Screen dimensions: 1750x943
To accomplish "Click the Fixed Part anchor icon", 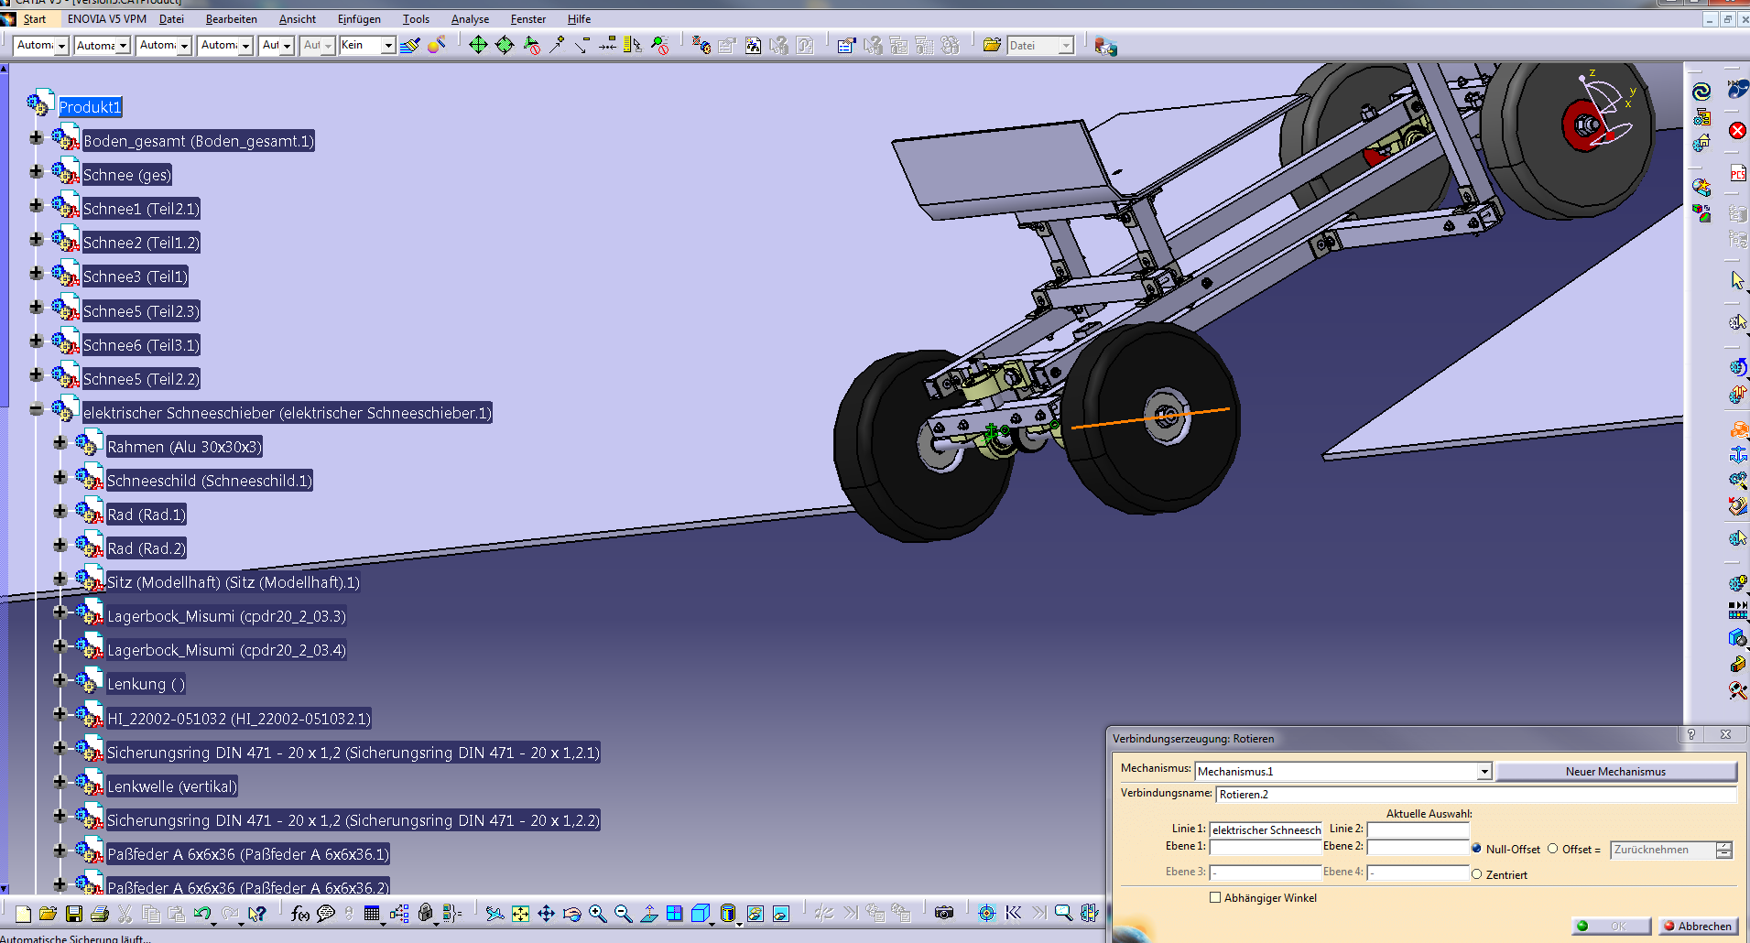I will pyautogui.click(x=1737, y=455).
